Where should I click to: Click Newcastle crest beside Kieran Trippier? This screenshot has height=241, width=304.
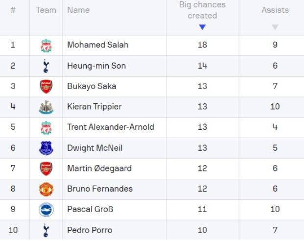pos(46,107)
